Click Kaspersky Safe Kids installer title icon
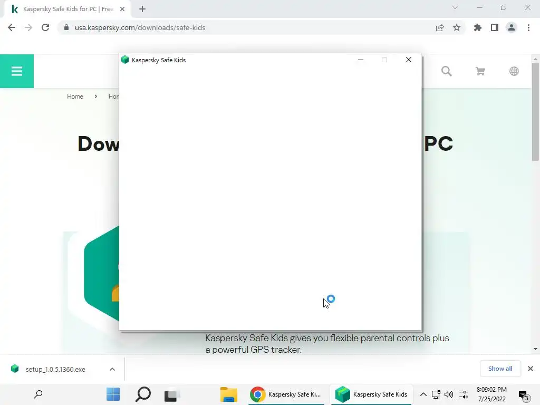The height and width of the screenshot is (405, 540). pos(125,60)
